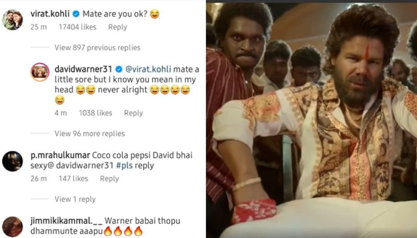
Task: Open the jimmikikammal.__ username
Action: pyautogui.click(x=66, y=221)
